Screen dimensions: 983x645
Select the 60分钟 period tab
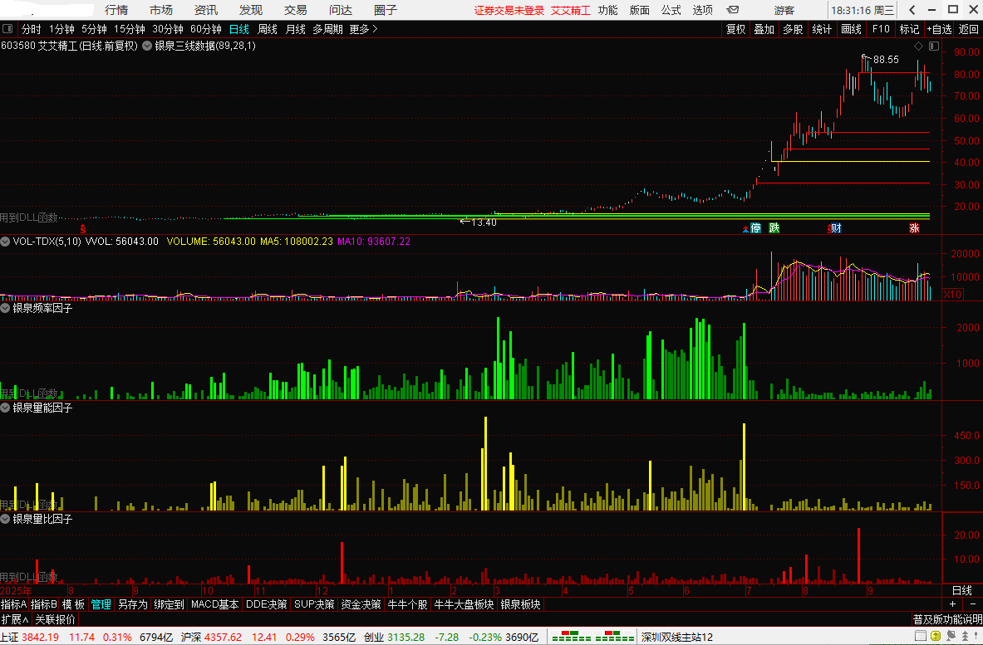(x=205, y=29)
